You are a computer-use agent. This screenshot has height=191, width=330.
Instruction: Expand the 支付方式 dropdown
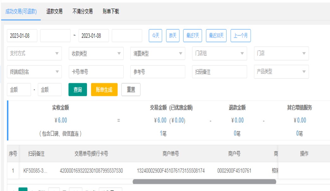tap(34, 54)
